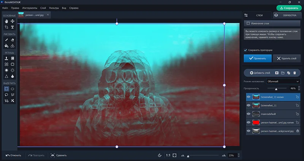Open the Правка menu
The height and width of the screenshot is (161, 304).
(15, 8)
